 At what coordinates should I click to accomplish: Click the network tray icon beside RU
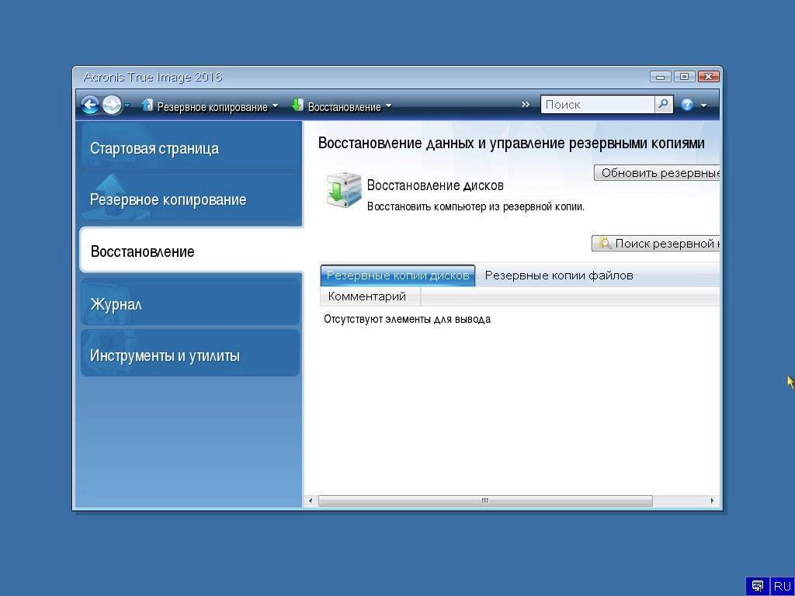tap(758, 586)
